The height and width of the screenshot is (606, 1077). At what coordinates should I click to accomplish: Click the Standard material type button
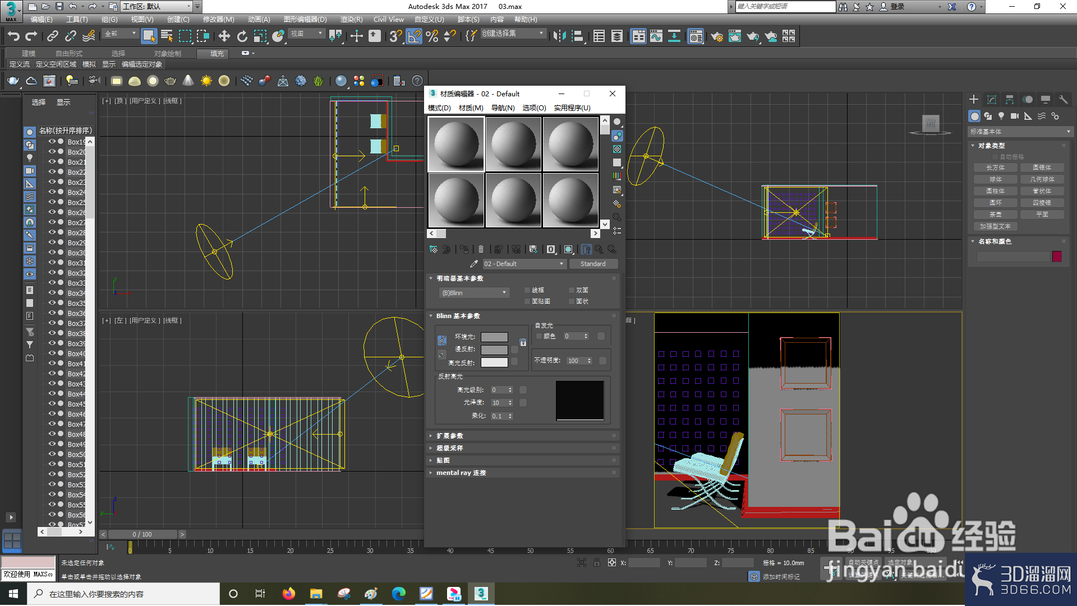pyautogui.click(x=593, y=264)
